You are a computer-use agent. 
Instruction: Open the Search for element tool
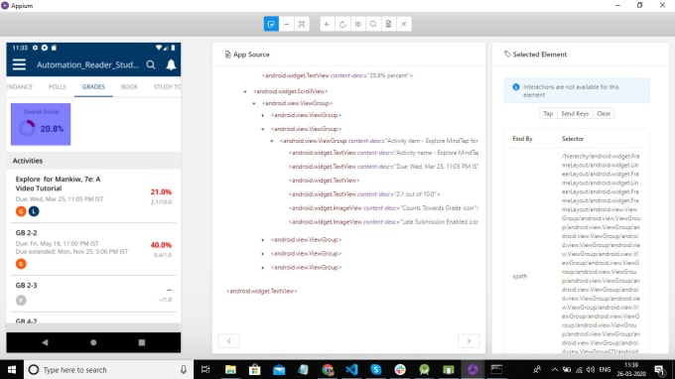(373, 24)
